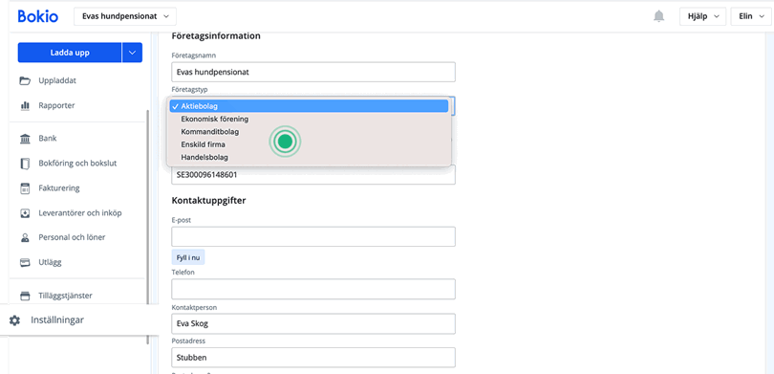Image resolution: width=774 pixels, height=374 pixels.
Task: Click the Ladda upp button
Action: (x=70, y=53)
